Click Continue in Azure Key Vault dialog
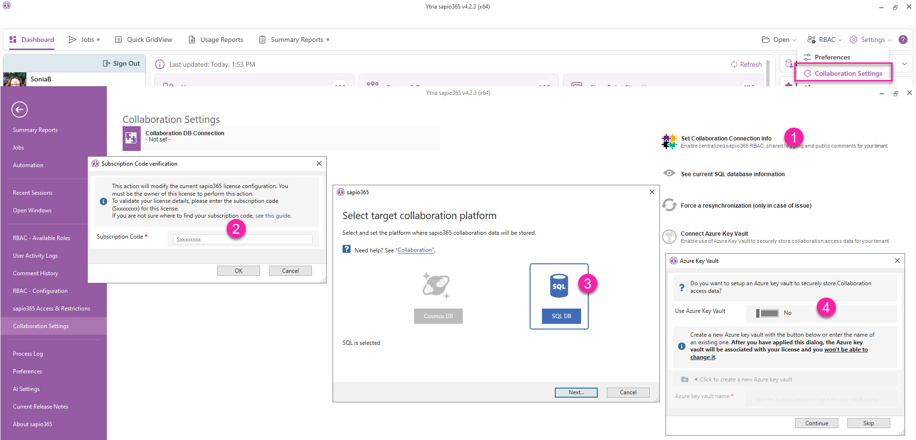The width and height of the screenshot is (916, 440). click(x=817, y=423)
